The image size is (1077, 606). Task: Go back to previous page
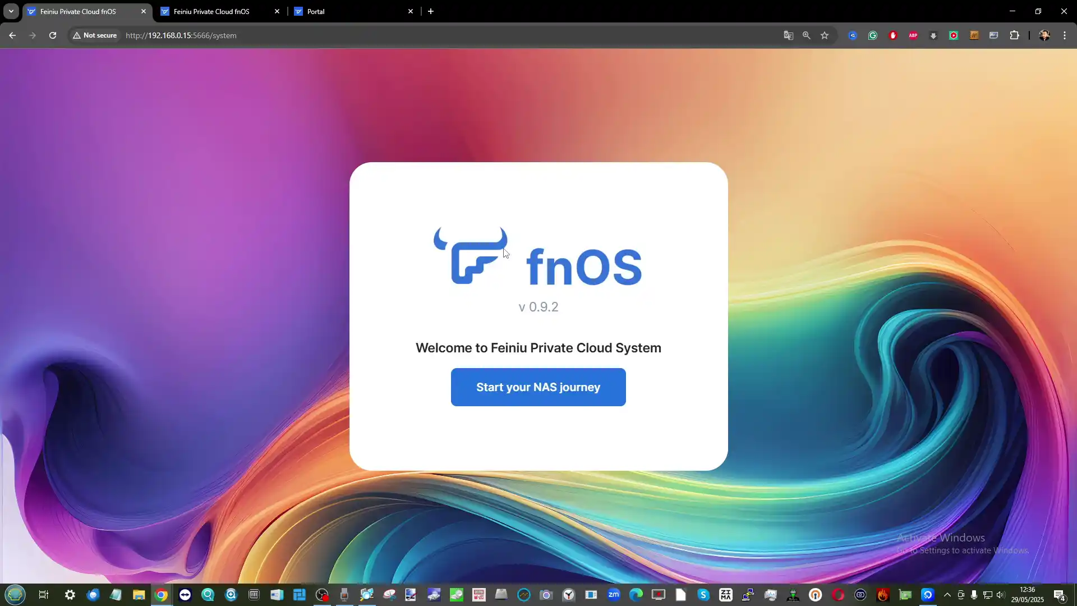(x=12, y=35)
